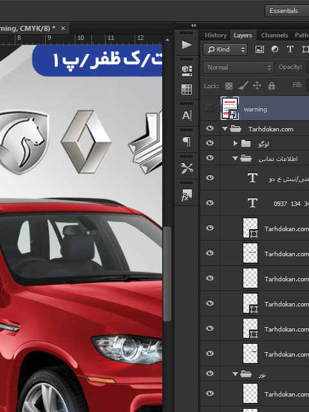309x412 pixels.
Task: Click the blue Persian address banner on canvas
Action: pyautogui.click(x=97, y=61)
